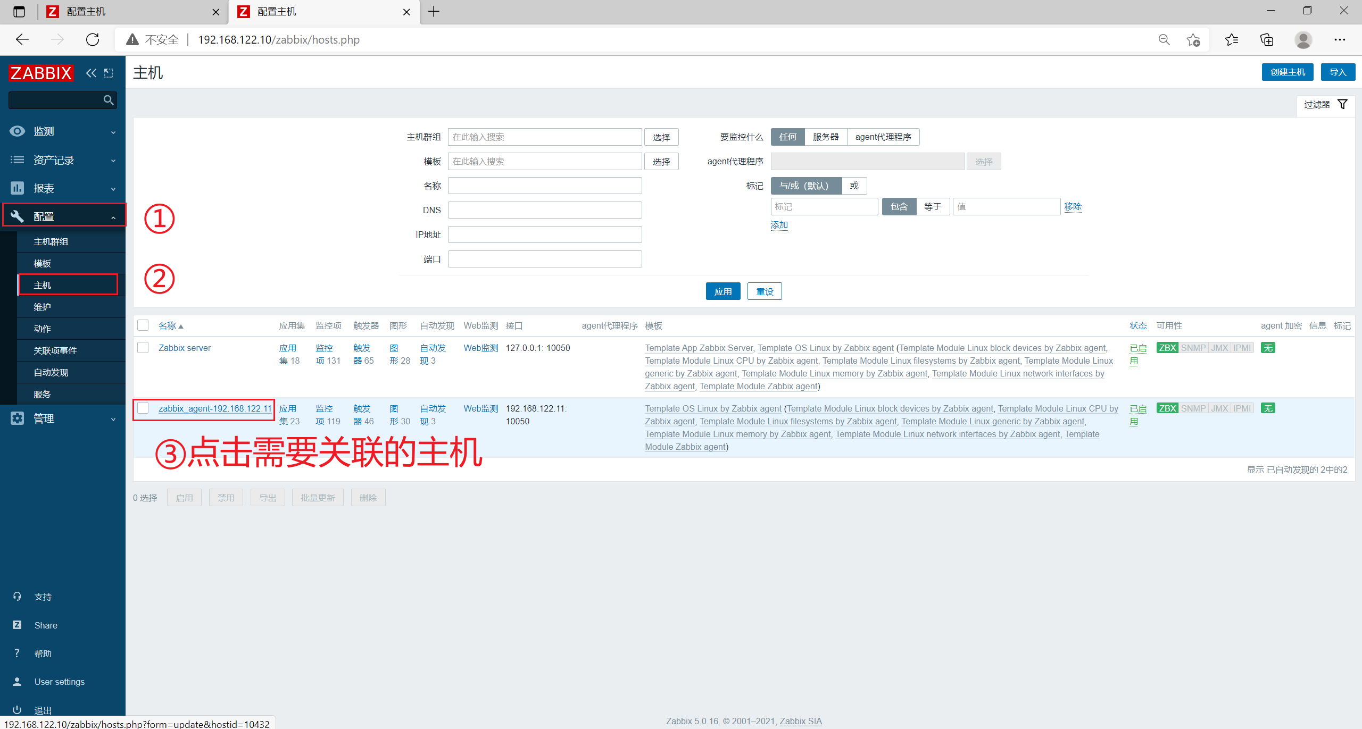This screenshot has width=1362, height=729.
Task: Sort hosts by 名称 column
Action: pyautogui.click(x=171, y=325)
